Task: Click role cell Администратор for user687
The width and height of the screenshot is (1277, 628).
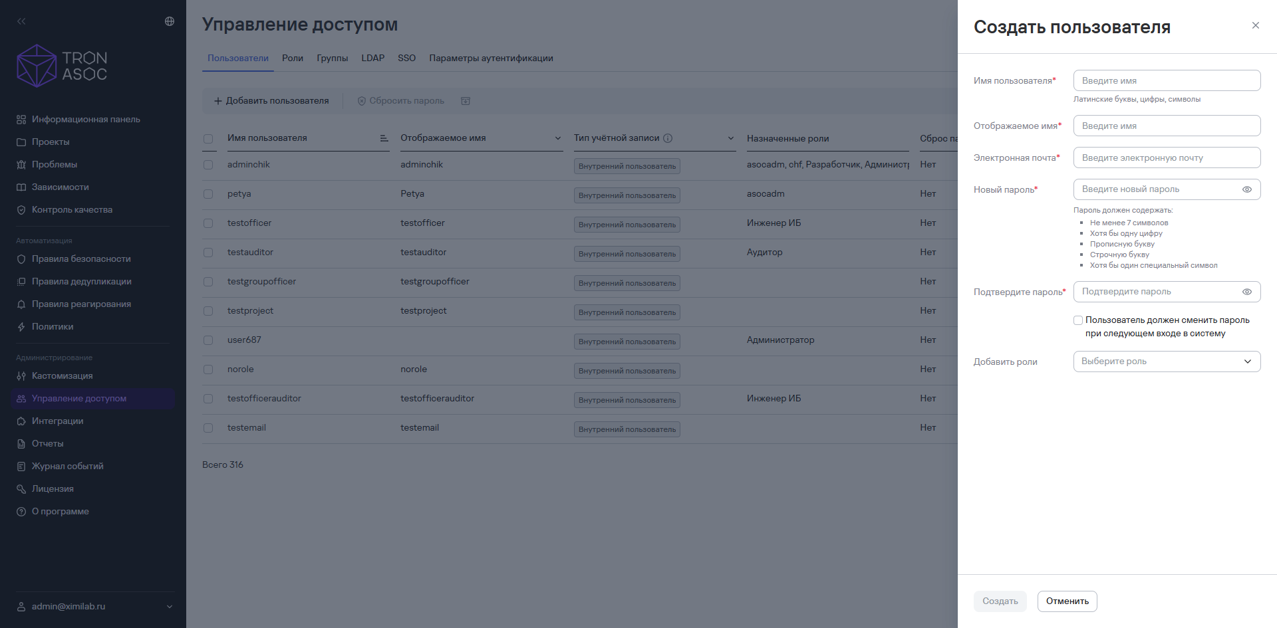Action: tap(781, 340)
